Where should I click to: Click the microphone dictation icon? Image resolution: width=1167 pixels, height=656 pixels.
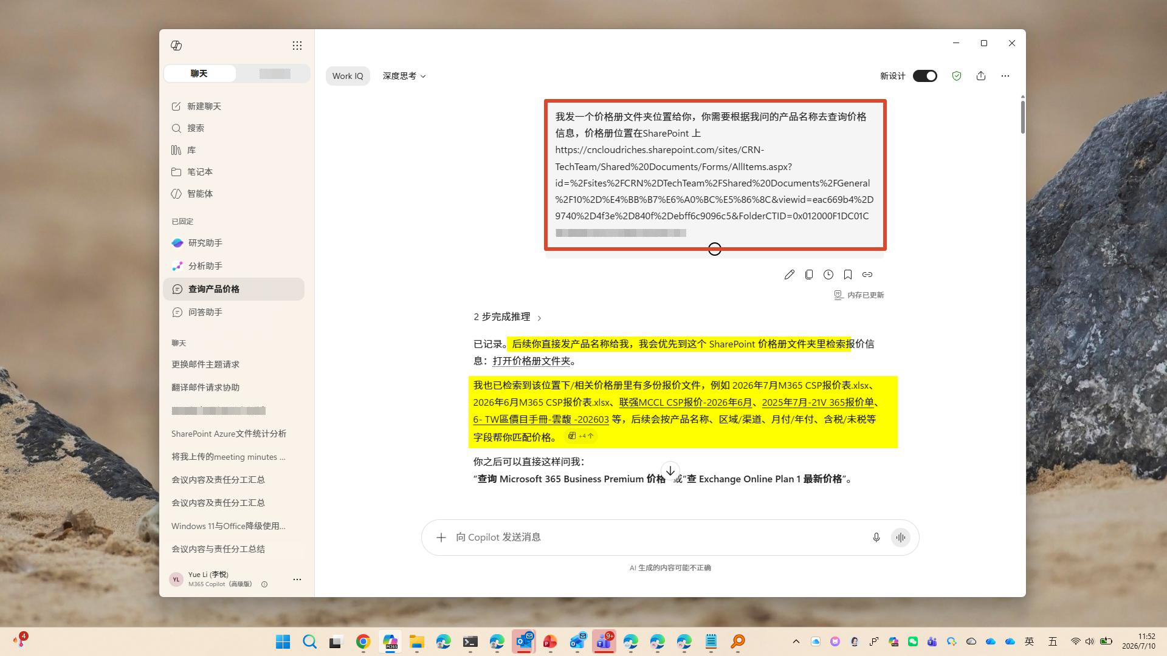click(876, 538)
